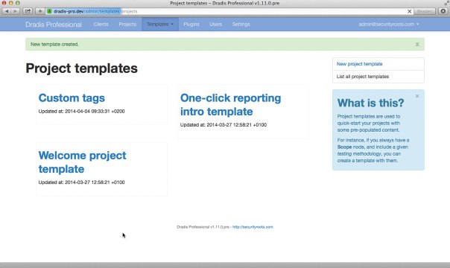Screen dimensions: 450x268
Task: Open the downloads icon in toolbar
Action: (x=443, y=11)
